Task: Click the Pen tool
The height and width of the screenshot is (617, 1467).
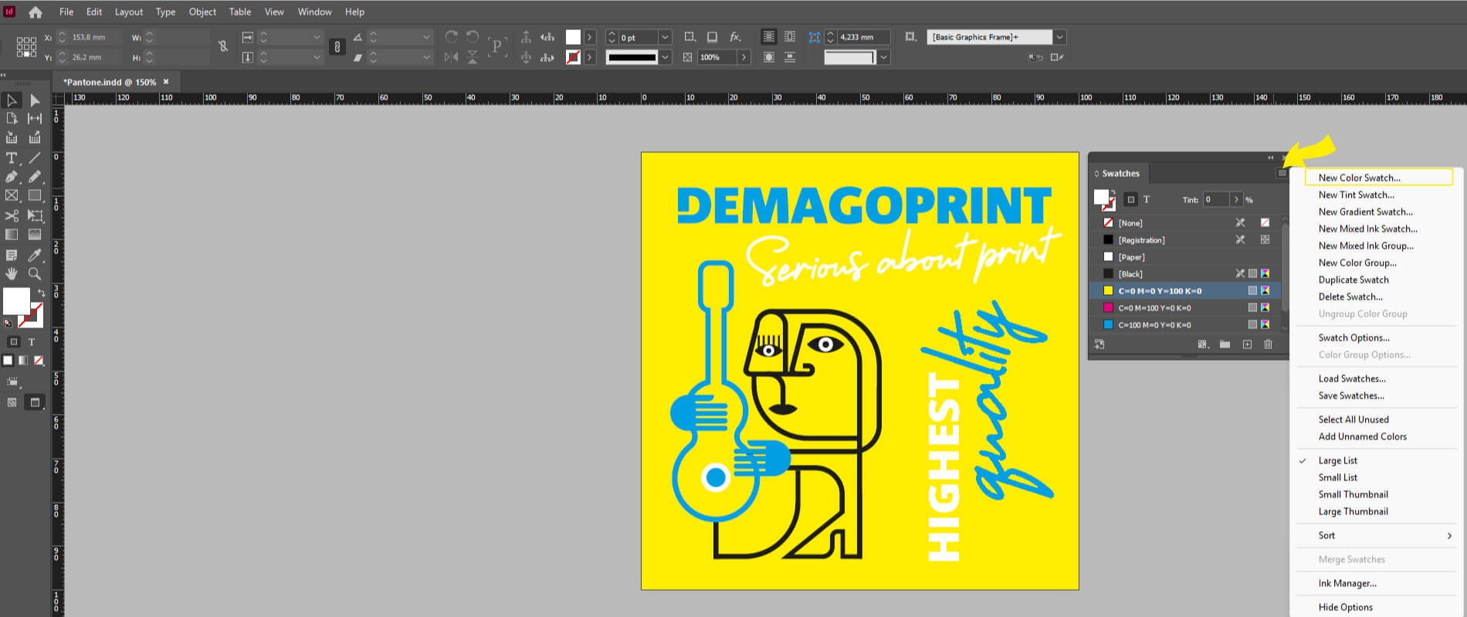Action: 12,177
